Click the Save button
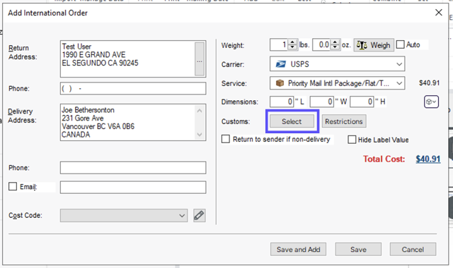 [358, 249]
